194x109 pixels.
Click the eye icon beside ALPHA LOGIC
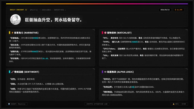(x=105, y=72)
